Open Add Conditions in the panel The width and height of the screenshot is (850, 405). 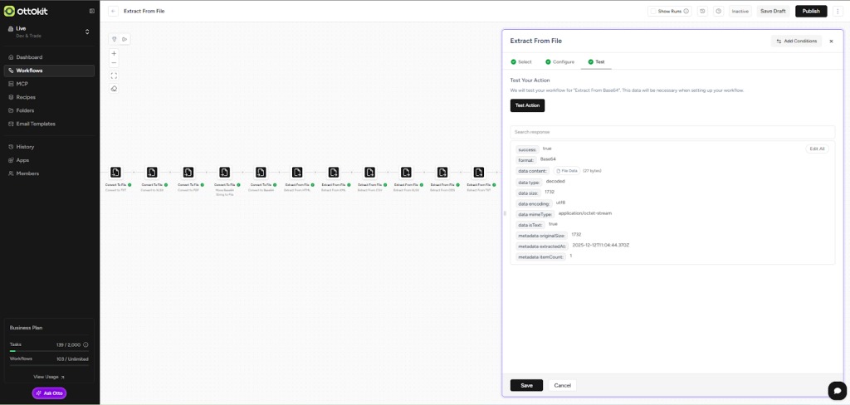pos(796,41)
